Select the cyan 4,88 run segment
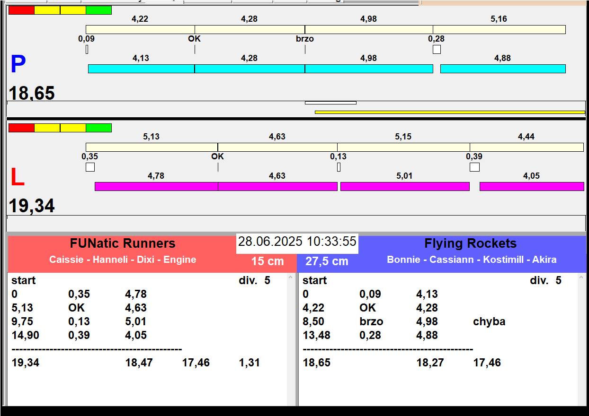The width and height of the screenshot is (589, 416). tap(503, 69)
